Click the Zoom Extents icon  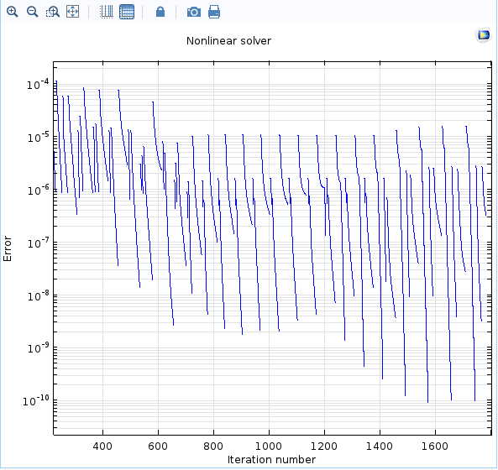(73, 12)
